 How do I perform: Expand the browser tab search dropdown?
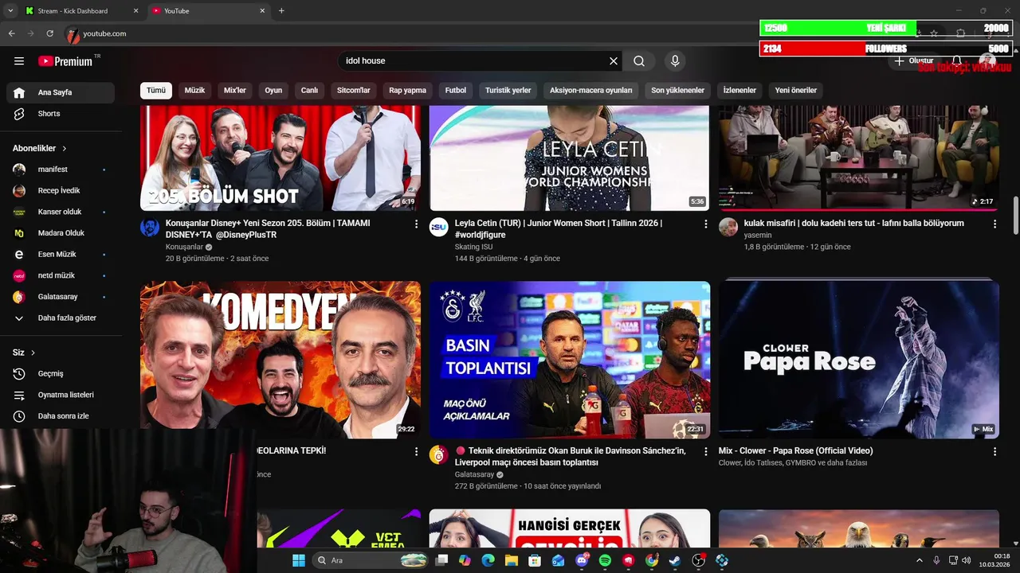point(10,10)
